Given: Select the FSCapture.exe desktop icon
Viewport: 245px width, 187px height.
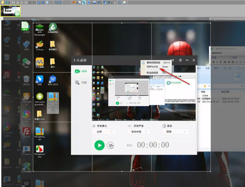Looking at the screenshot, I should tap(40, 151).
